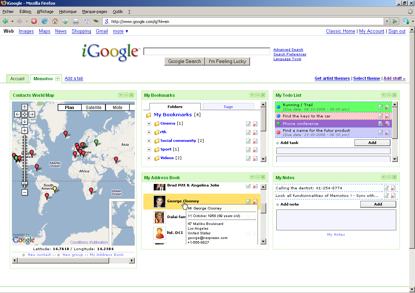Open the Memotoo tab dropdown arrow

coord(57,79)
